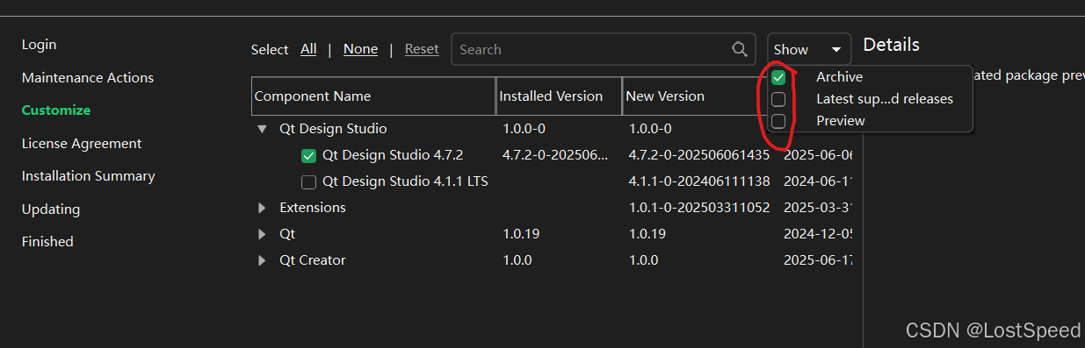The width and height of the screenshot is (1085, 348).
Task: Focus the Search input field
Action: 603,50
